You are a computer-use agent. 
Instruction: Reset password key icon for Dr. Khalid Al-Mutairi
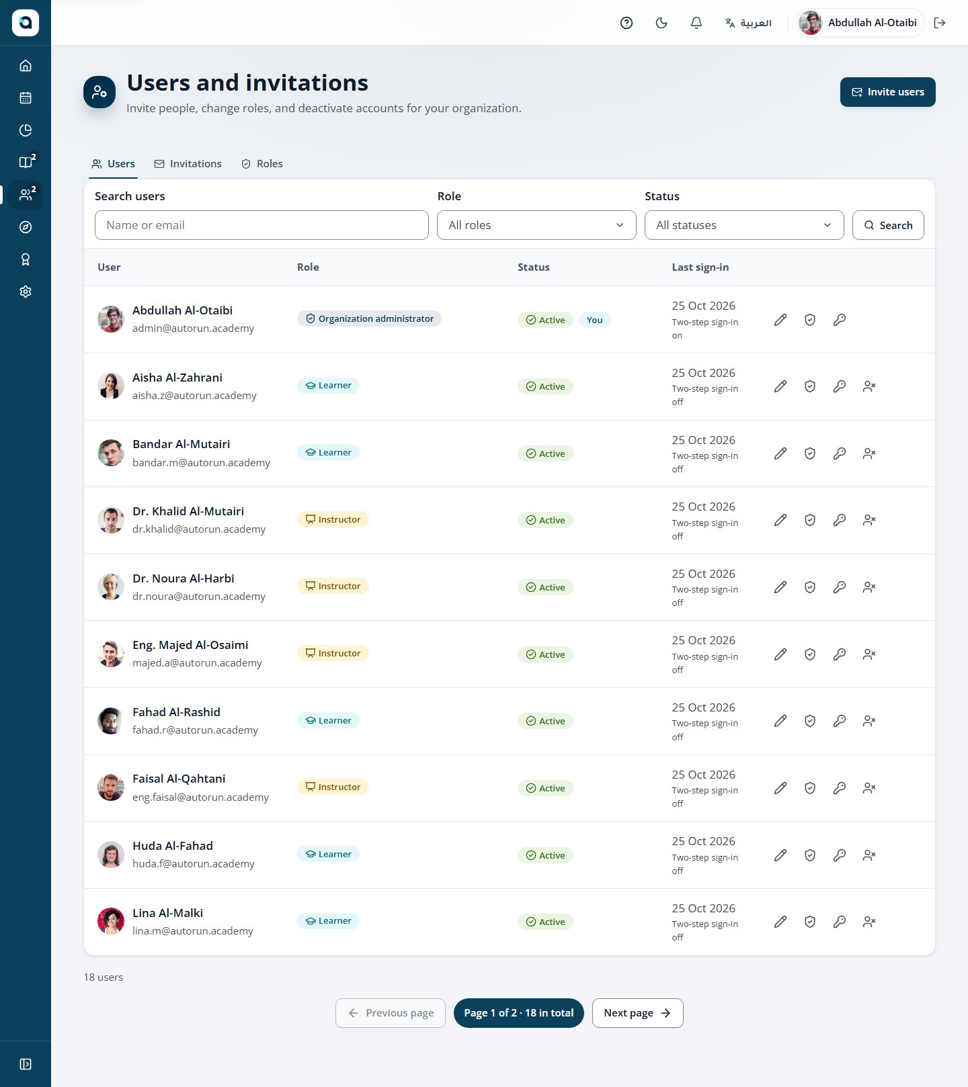[840, 520]
